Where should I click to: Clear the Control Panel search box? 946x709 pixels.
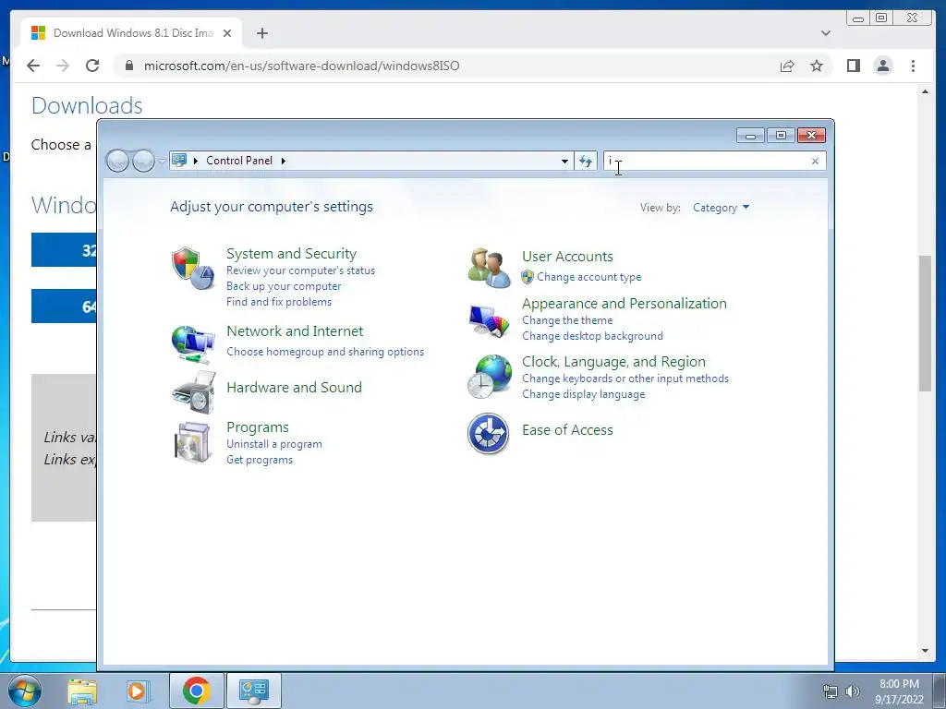(815, 161)
